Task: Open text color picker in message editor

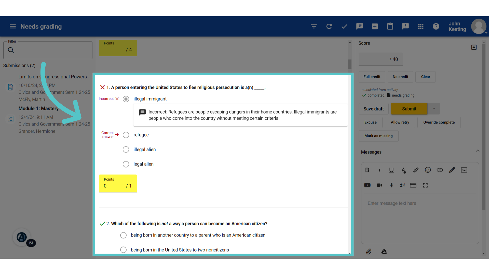Action: (404, 170)
